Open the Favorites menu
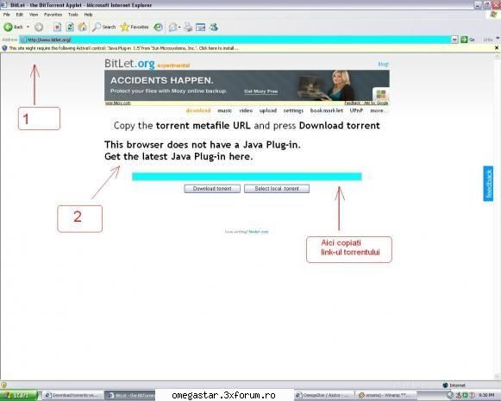This screenshot has height=401, width=501. coord(53,15)
